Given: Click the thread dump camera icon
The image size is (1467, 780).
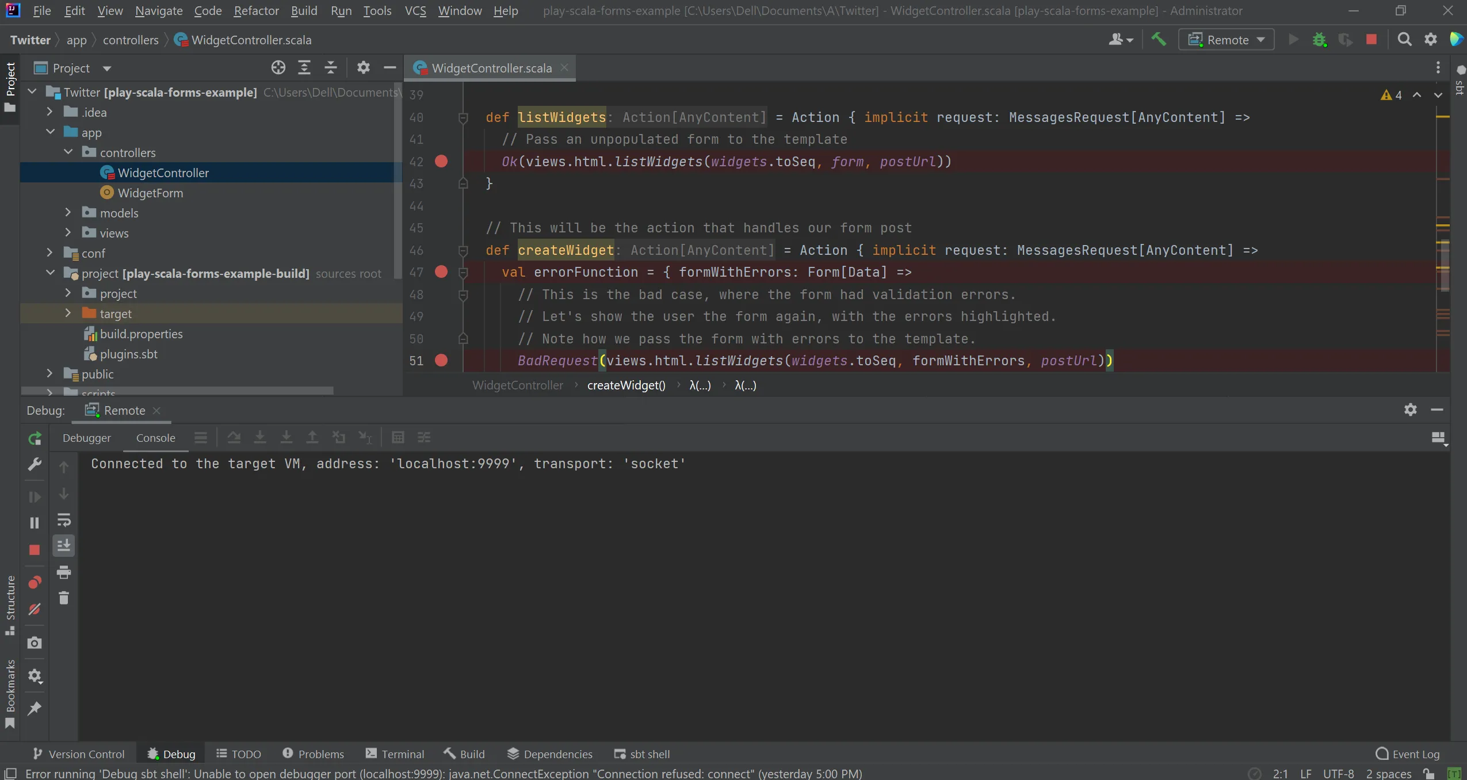Looking at the screenshot, I should pos(35,643).
